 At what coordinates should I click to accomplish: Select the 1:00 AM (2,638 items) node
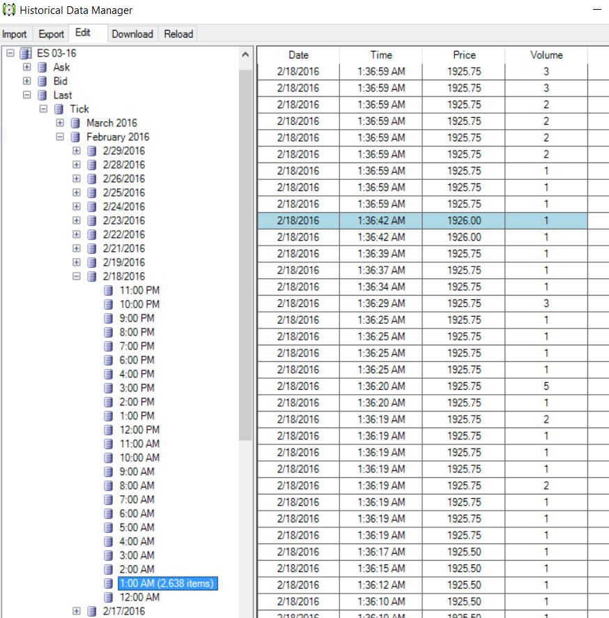coord(168,583)
